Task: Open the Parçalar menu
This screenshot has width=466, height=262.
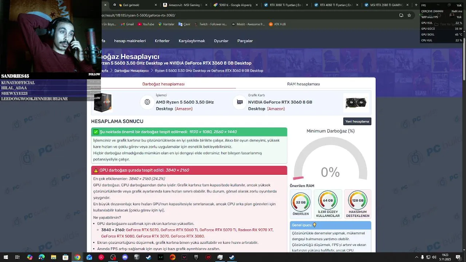Action: pyautogui.click(x=245, y=41)
